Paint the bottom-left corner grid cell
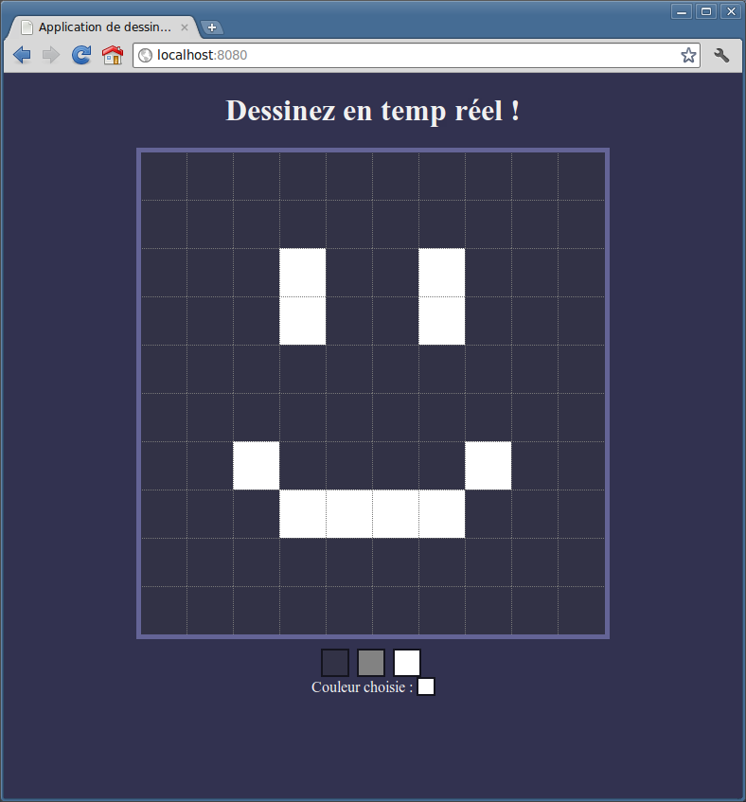This screenshot has width=746, height=802. point(164,611)
